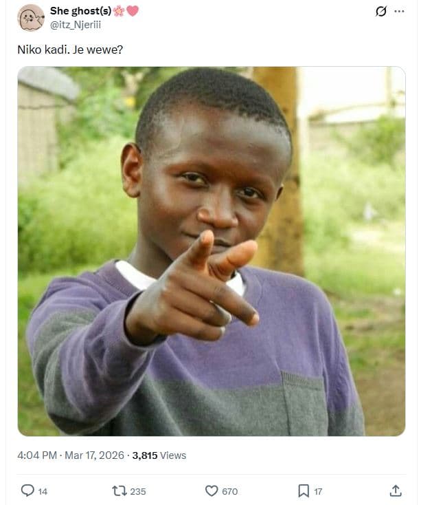This screenshot has width=421, height=505.
Task: Click the Grok slashed-circle icon
Action: (x=381, y=11)
